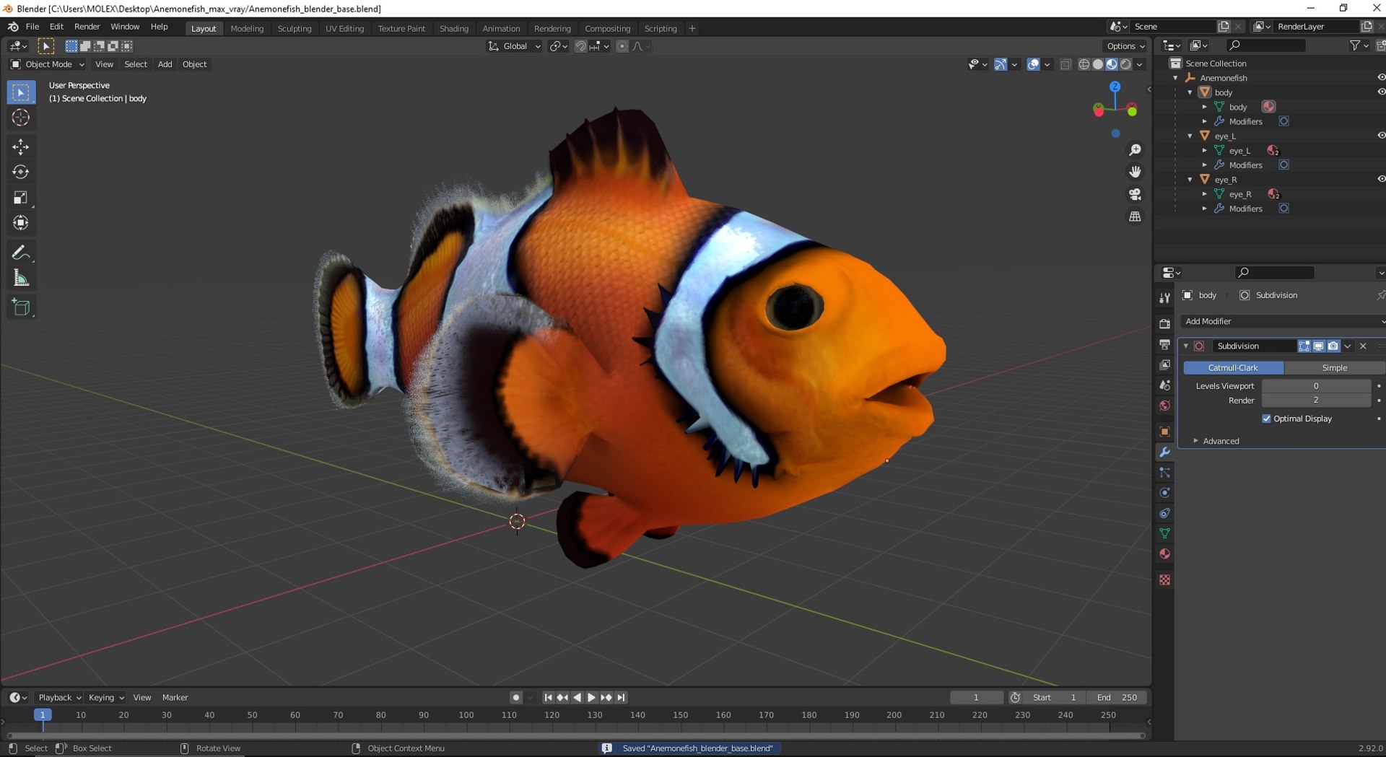Image resolution: width=1386 pixels, height=757 pixels.
Task: Activate the Scale tool
Action: (20, 198)
